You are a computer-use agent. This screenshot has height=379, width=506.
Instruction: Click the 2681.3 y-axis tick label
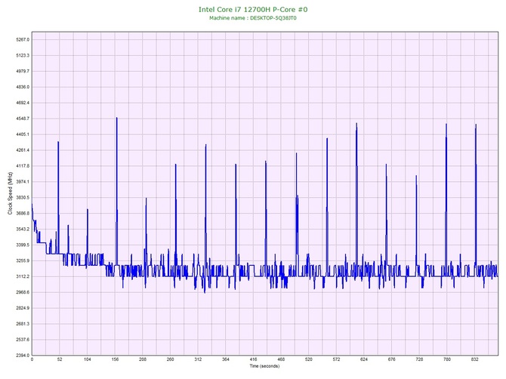point(23,324)
